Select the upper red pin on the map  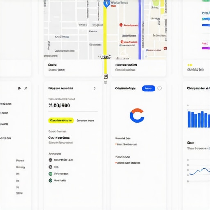(x=121, y=25)
